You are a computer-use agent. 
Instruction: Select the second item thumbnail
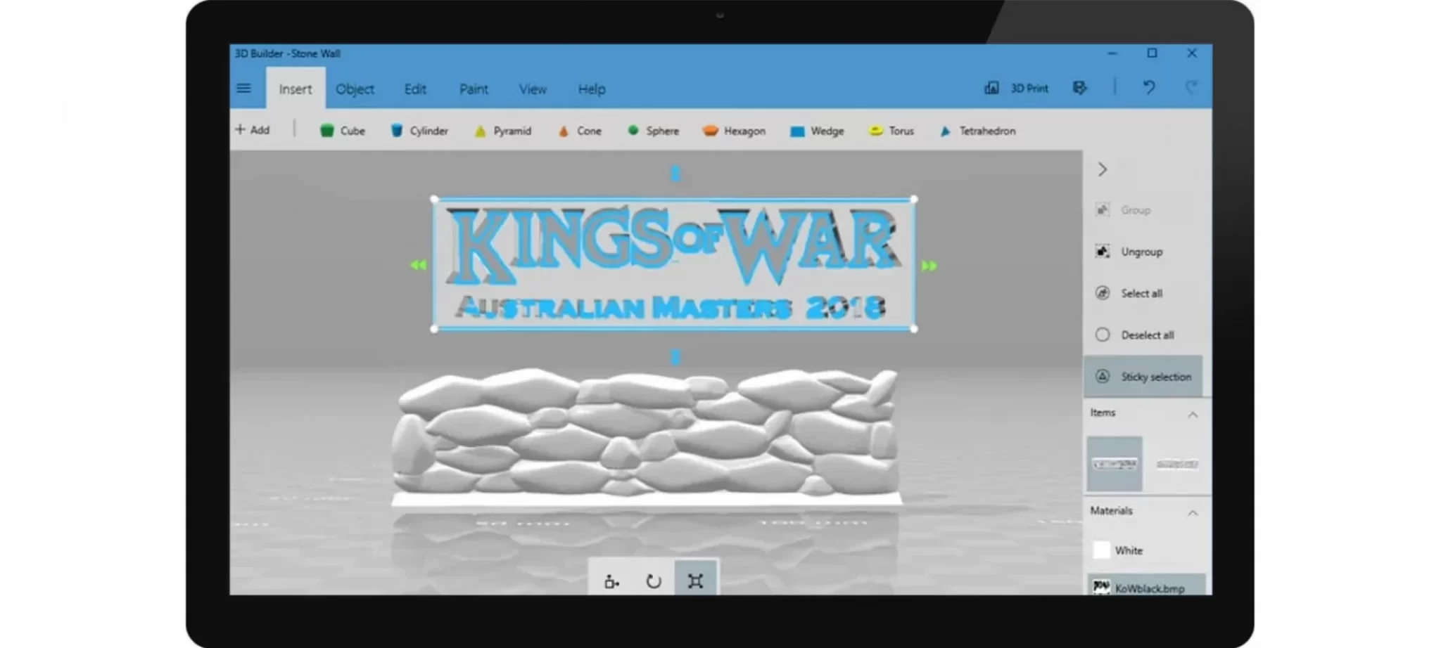pos(1177,464)
